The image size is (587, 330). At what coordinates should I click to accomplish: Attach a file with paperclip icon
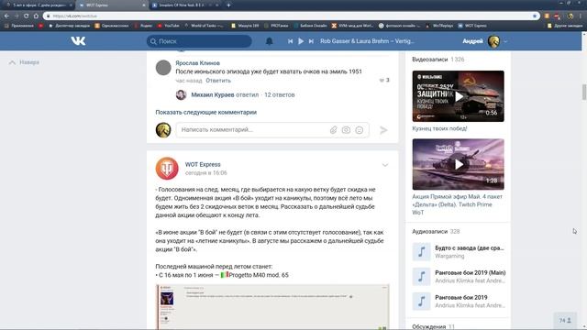pos(333,130)
